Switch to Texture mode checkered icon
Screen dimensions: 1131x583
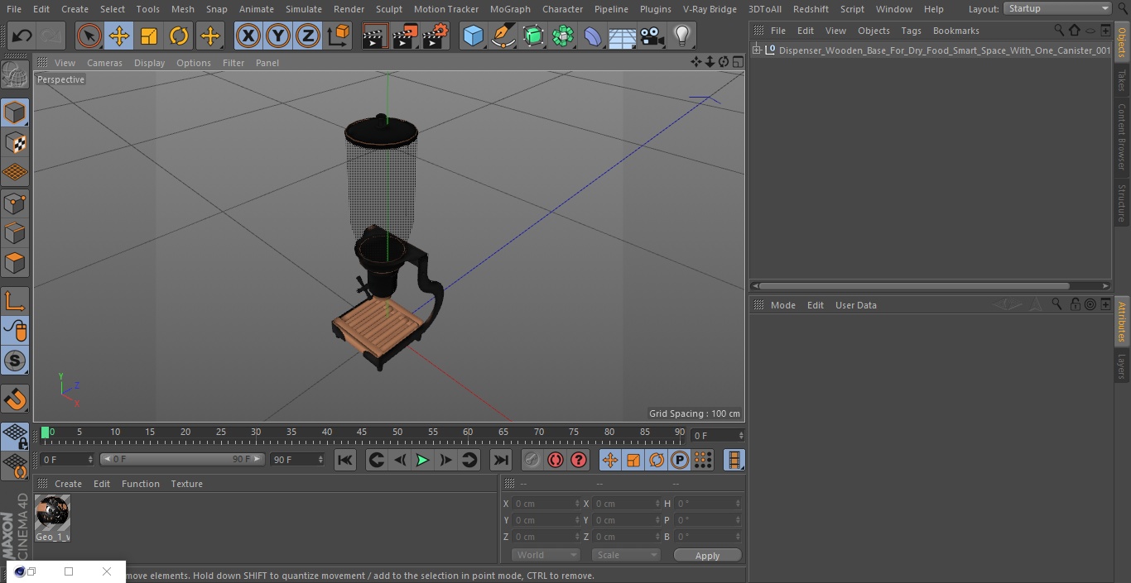(15, 142)
